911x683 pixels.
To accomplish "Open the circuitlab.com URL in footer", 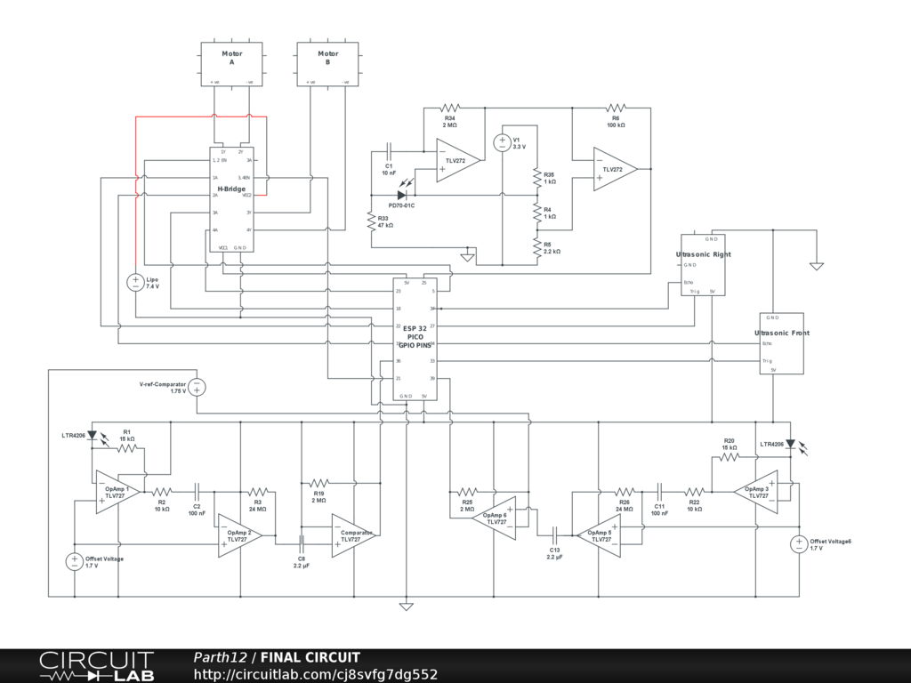I will [315, 674].
